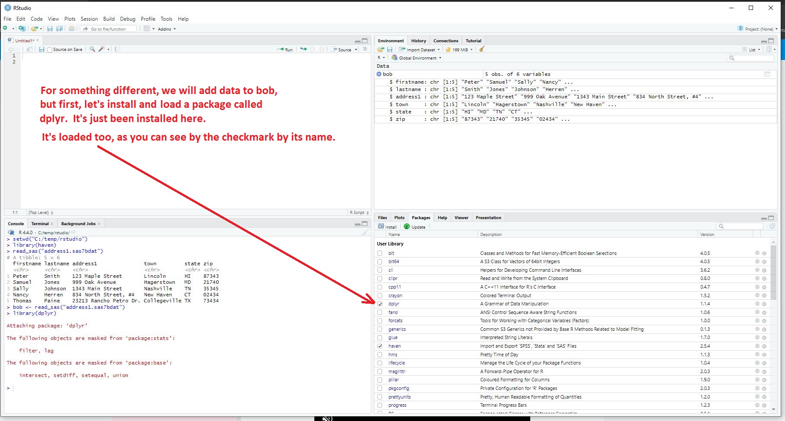The width and height of the screenshot is (785, 421).
Task: Open the haven package link
Action: pyautogui.click(x=394, y=346)
